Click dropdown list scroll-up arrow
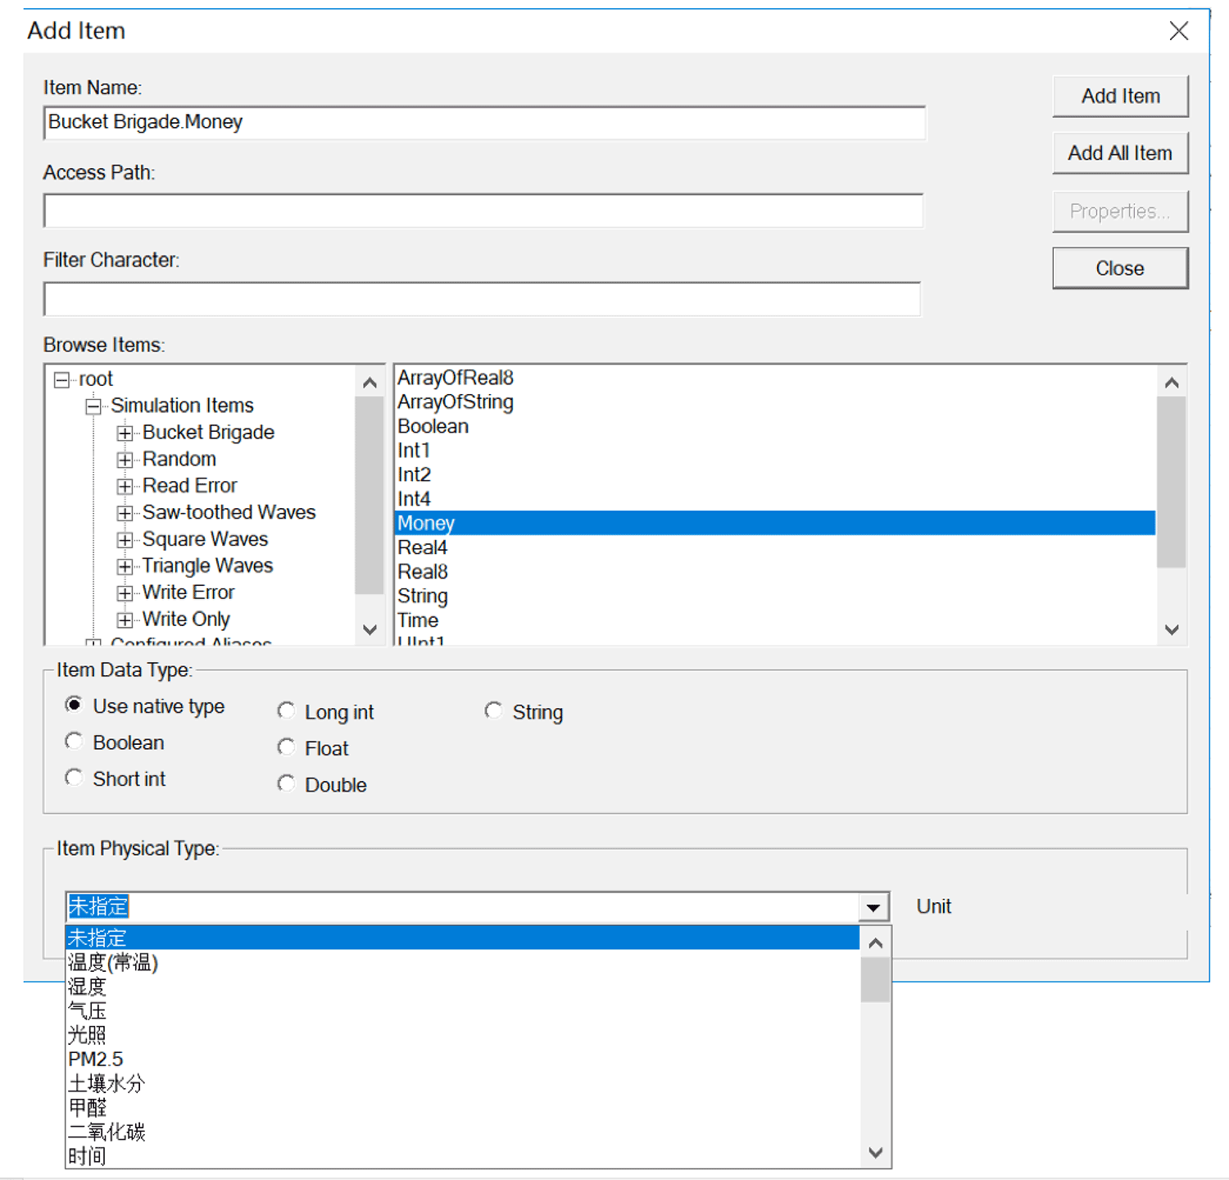 tap(875, 943)
